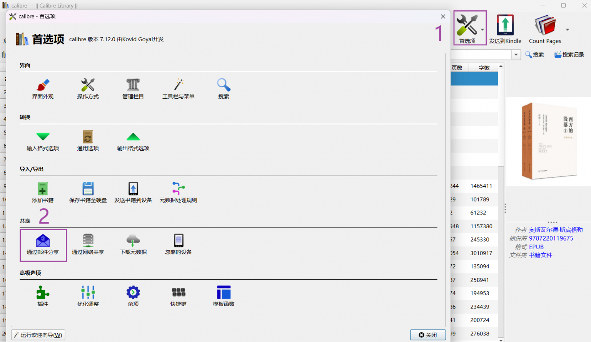Click the book cover thumbnail
The height and width of the screenshot is (342, 591).
pos(548,141)
